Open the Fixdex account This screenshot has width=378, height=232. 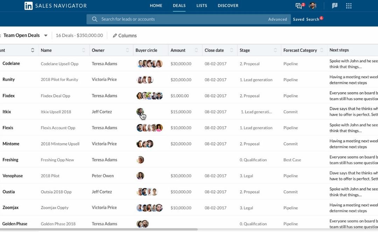(x=8, y=95)
